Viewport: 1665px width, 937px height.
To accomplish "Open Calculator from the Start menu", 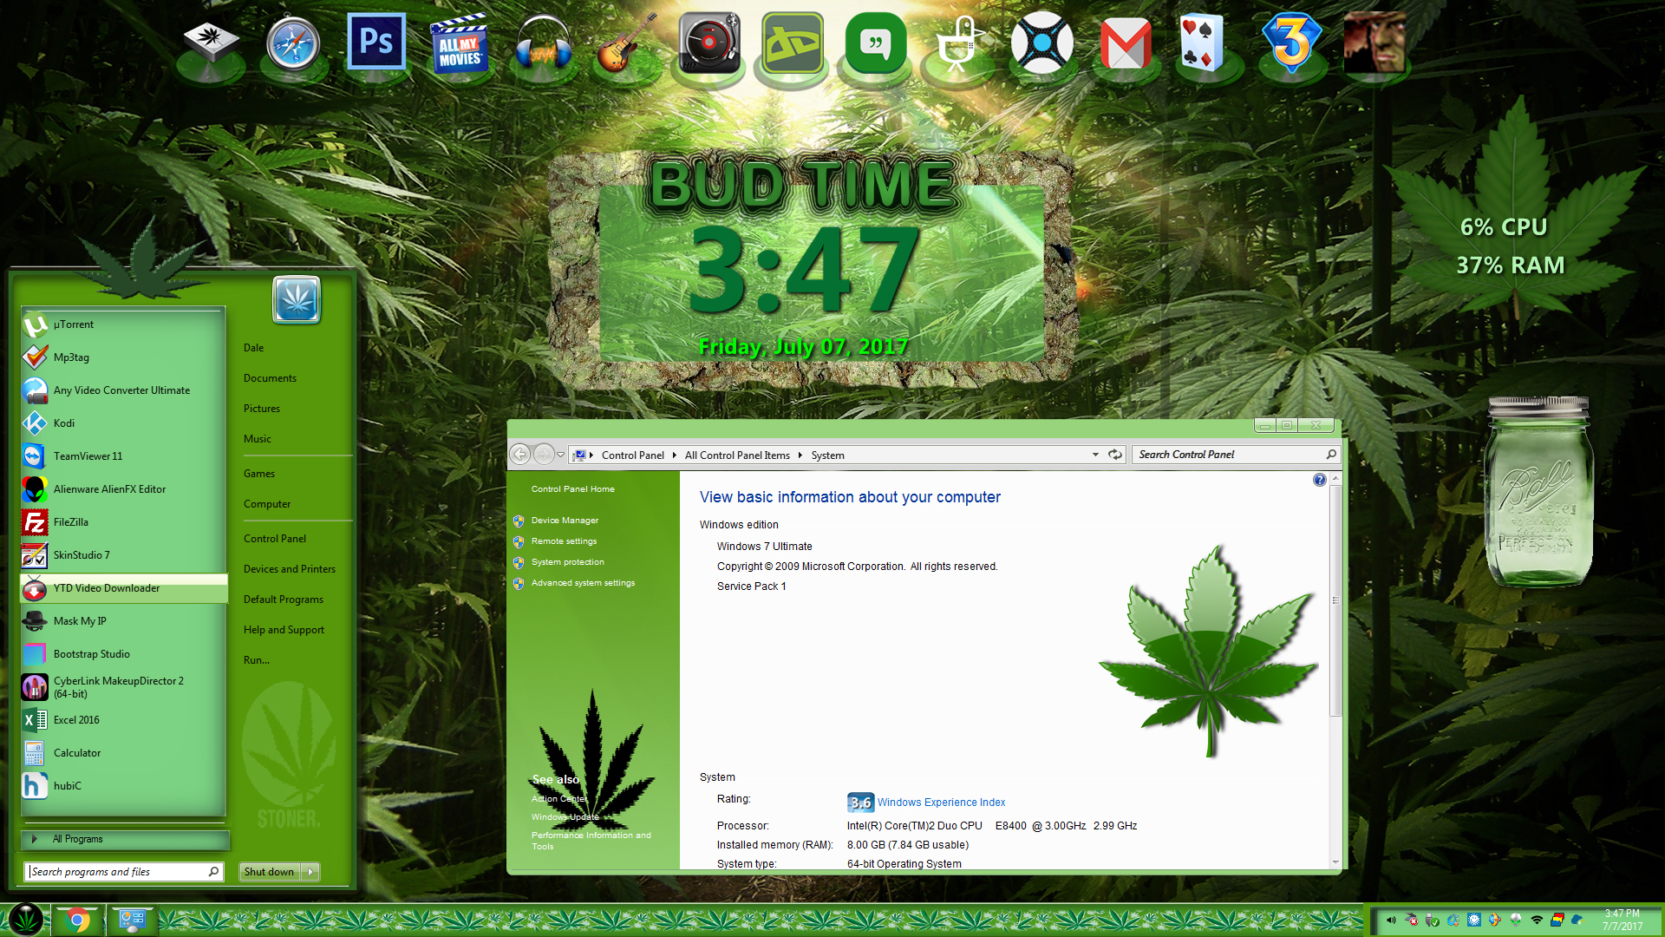I will pyautogui.click(x=123, y=753).
